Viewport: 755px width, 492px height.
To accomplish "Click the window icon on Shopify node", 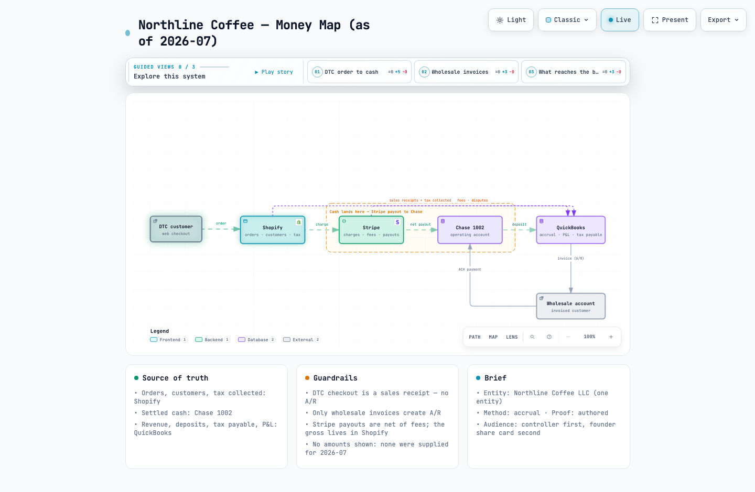I will 245,221.
